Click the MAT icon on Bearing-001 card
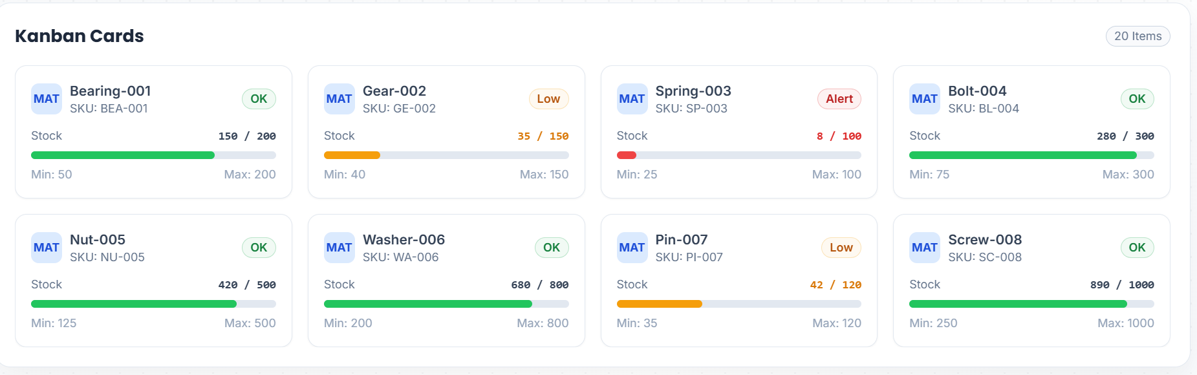The height and width of the screenshot is (375, 1197). click(47, 99)
